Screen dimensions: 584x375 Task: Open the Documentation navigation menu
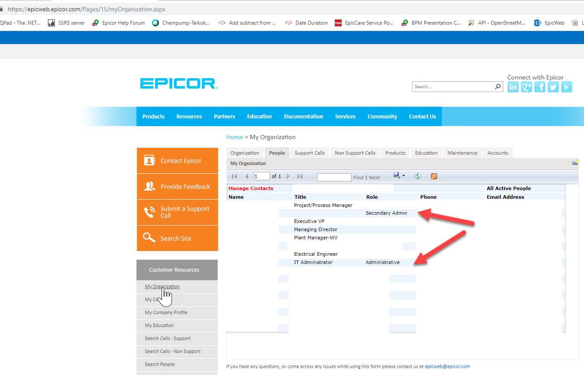coord(304,116)
